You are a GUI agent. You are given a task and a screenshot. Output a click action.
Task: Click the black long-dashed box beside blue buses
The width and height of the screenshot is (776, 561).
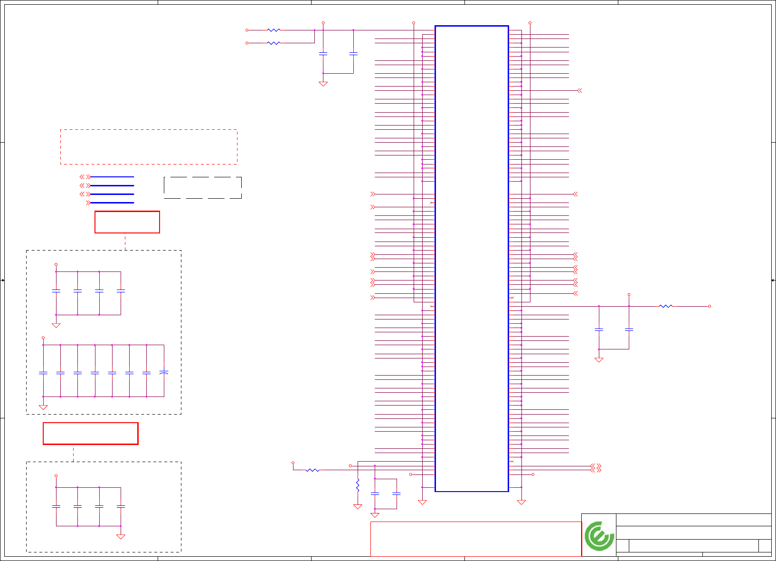tap(203, 188)
